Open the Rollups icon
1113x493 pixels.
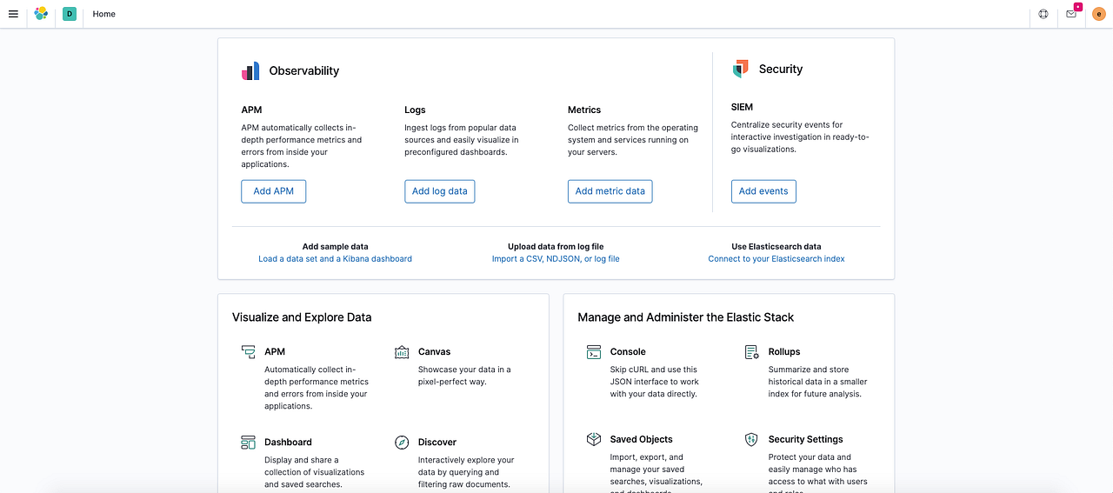pyautogui.click(x=752, y=352)
